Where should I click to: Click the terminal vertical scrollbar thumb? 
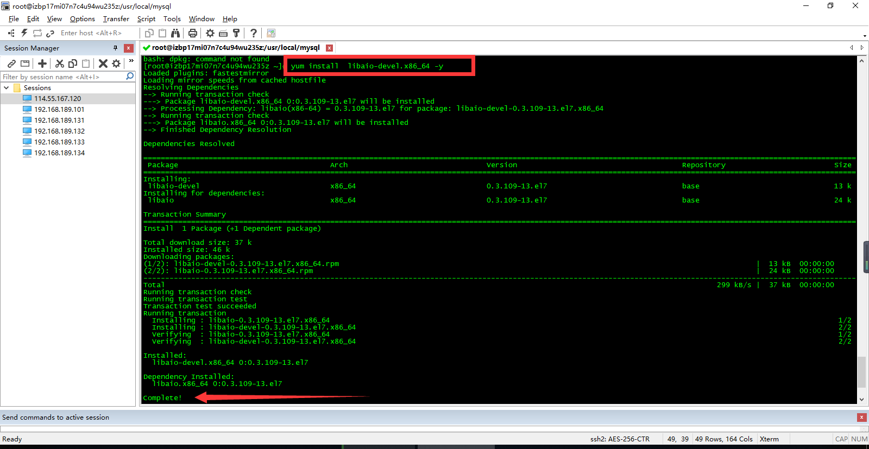click(x=861, y=372)
